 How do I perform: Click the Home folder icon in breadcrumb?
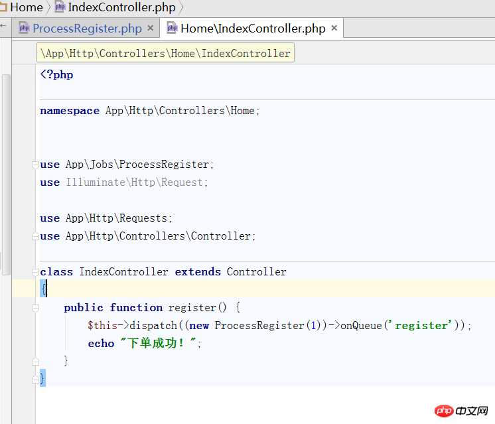click(x=3, y=7)
